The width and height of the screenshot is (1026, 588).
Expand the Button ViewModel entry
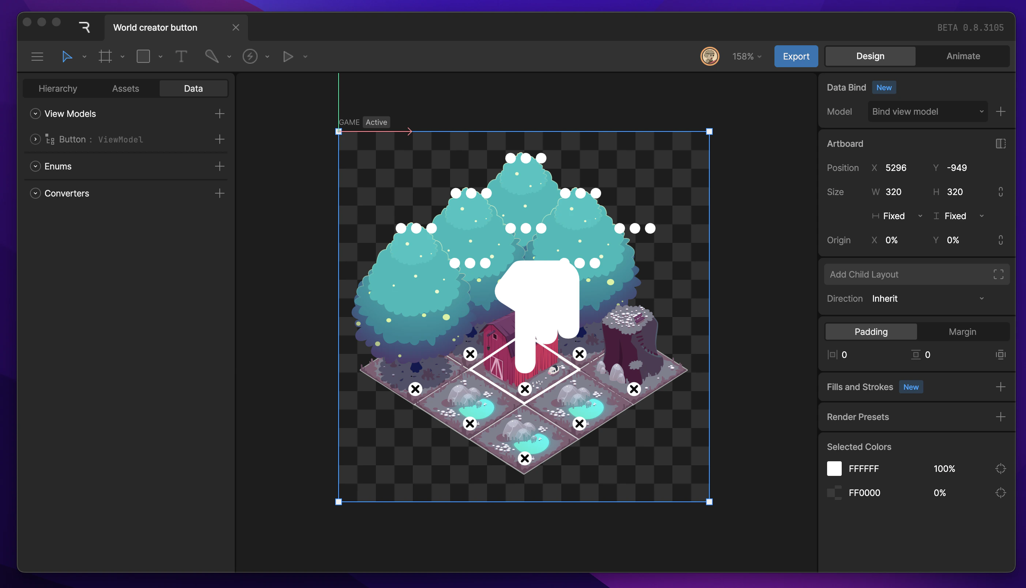coord(35,139)
